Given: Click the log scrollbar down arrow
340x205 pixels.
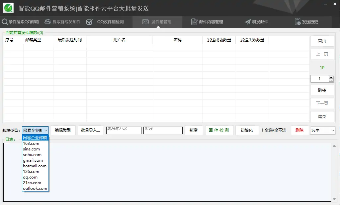Looking at the screenshot, I should tap(334, 199).
